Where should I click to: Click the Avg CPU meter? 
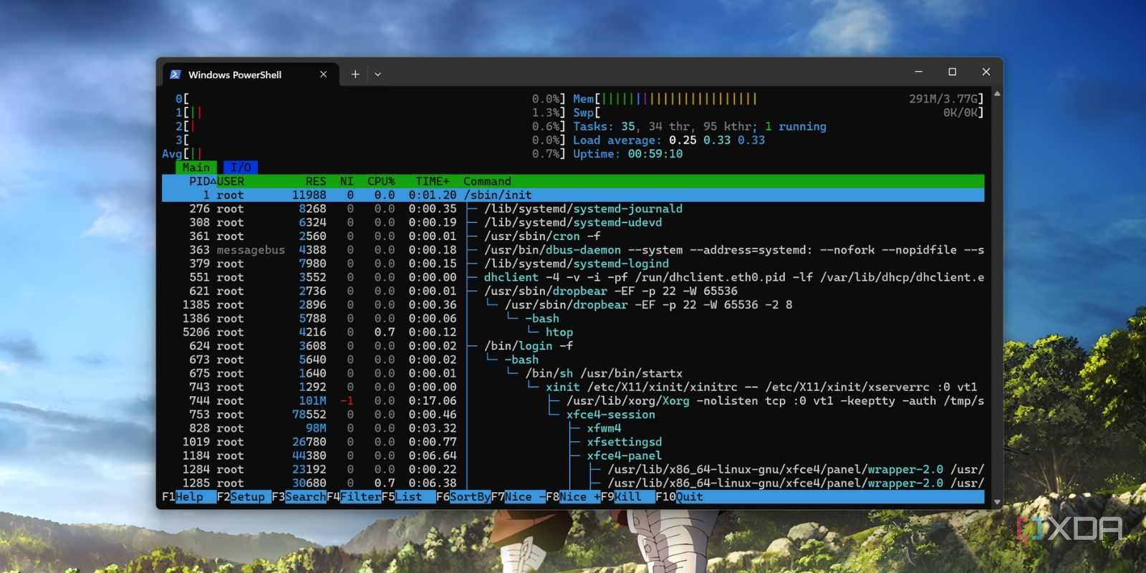coord(364,154)
